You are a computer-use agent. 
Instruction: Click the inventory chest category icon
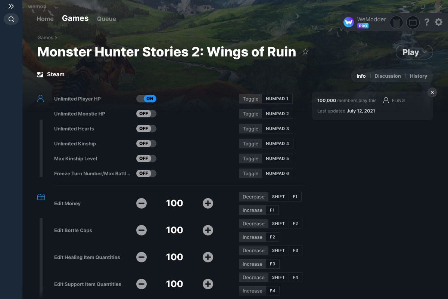(41, 197)
